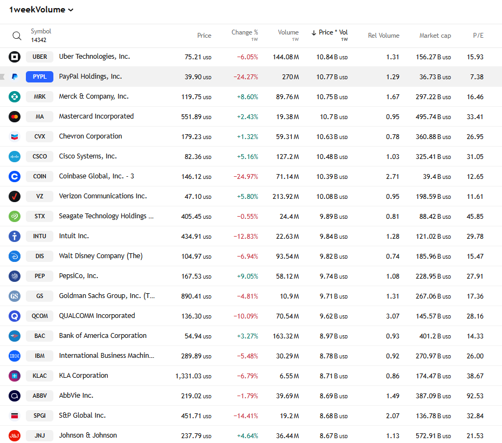This screenshot has width=502, height=443.
Task: Click the KLA Corporation logo icon
Action: click(15, 376)
